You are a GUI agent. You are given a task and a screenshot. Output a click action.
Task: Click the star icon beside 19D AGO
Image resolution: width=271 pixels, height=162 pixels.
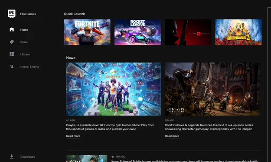click(x=113, y=157)
